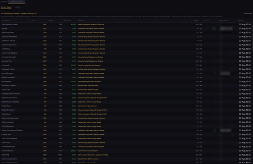Select Amarr Civil Service corporation
The image size is (253, 164).
[x=8, y=41]
